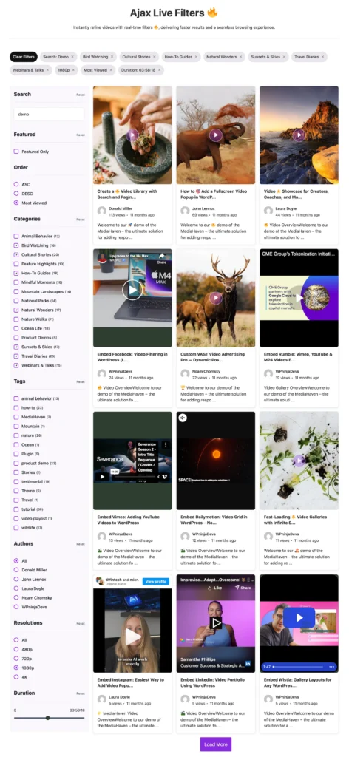Click Donald Miller's author avatar icon
The width and height of the screenshot is (349, 757).
(x=102, y=211)
